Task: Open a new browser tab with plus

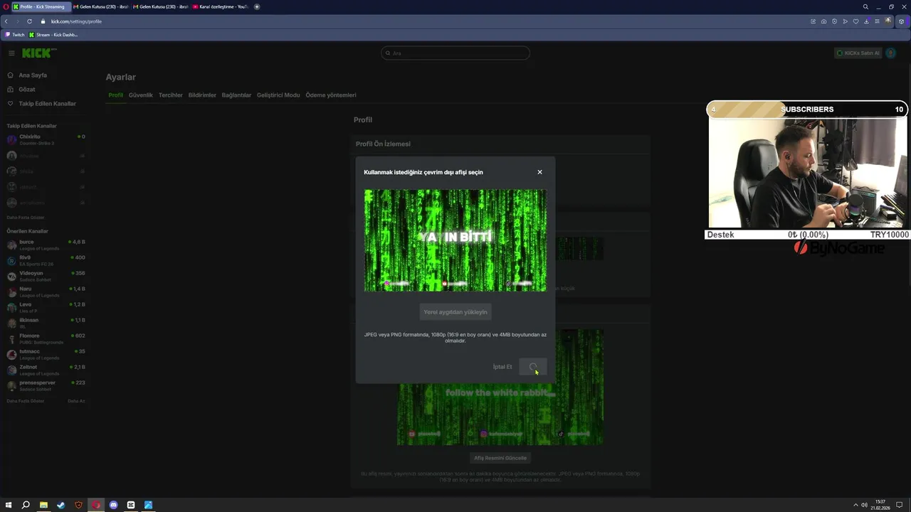Action: click(257, 6)
